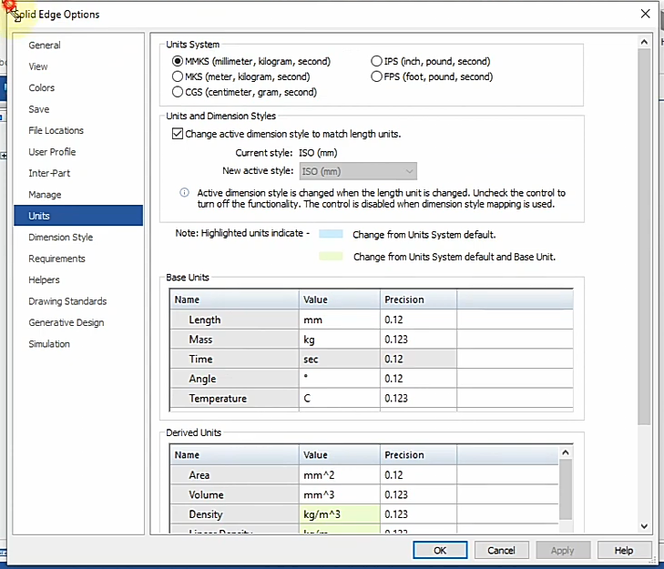The image size is (664, 569).
Task: Click the Length value cell 'mm'
Action: tap(339, 320)
